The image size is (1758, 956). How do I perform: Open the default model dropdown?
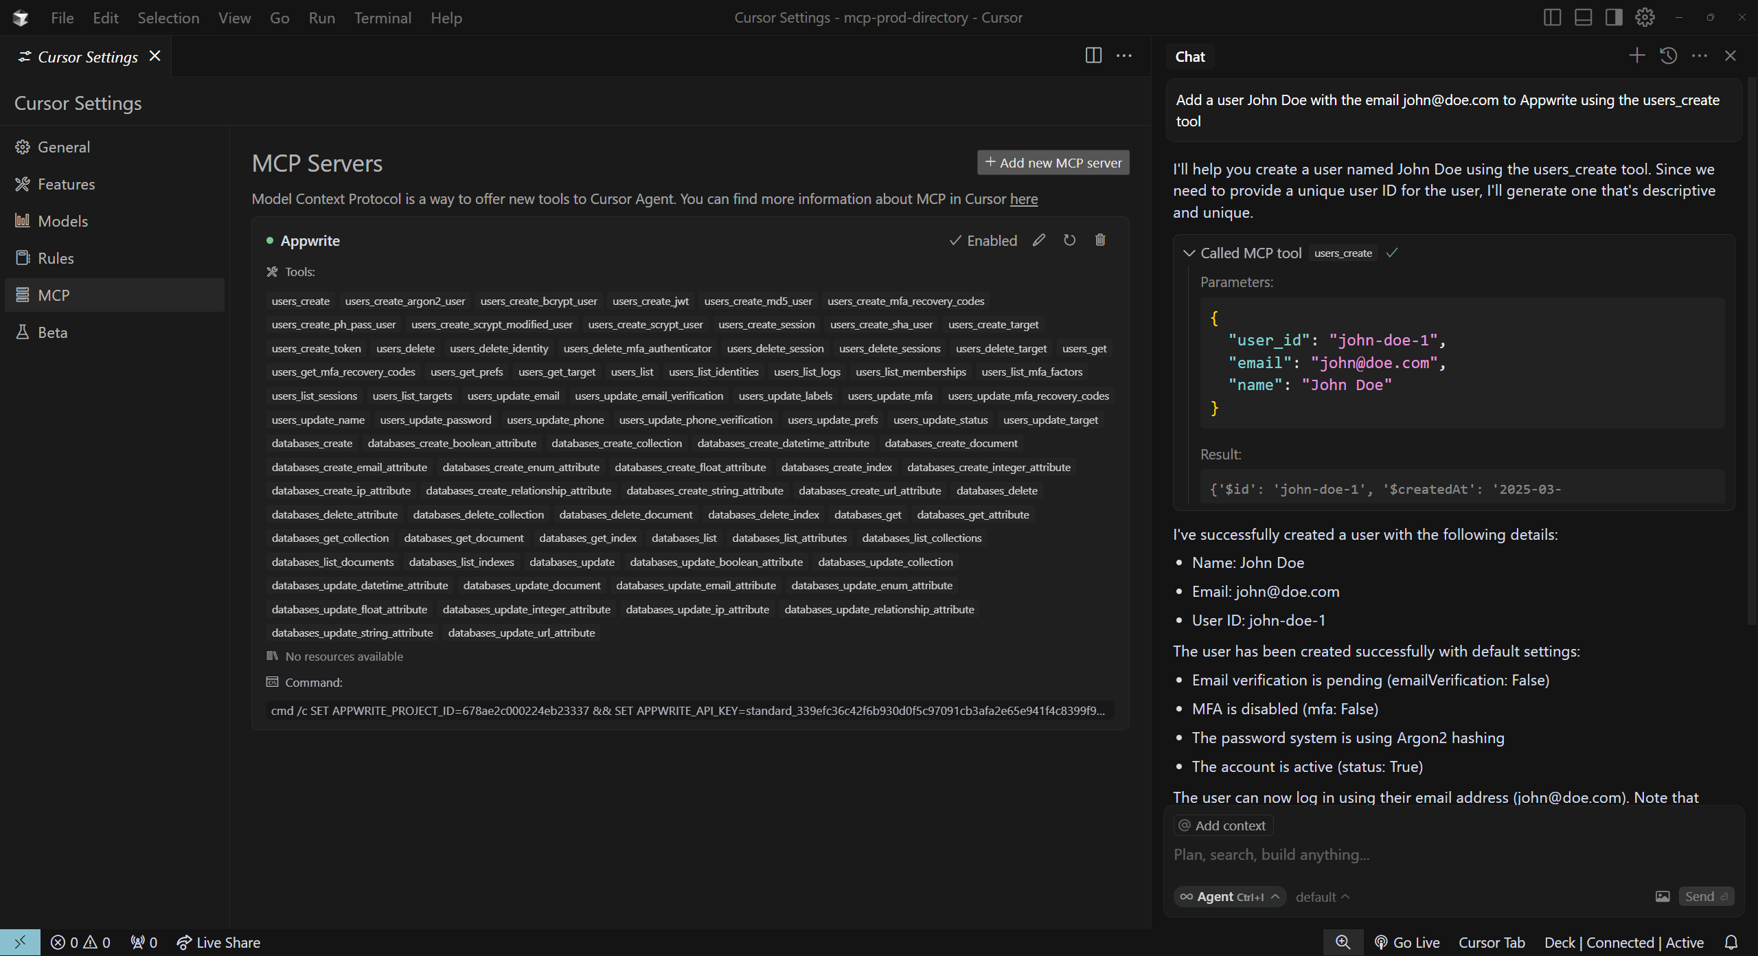point(1322,897)
